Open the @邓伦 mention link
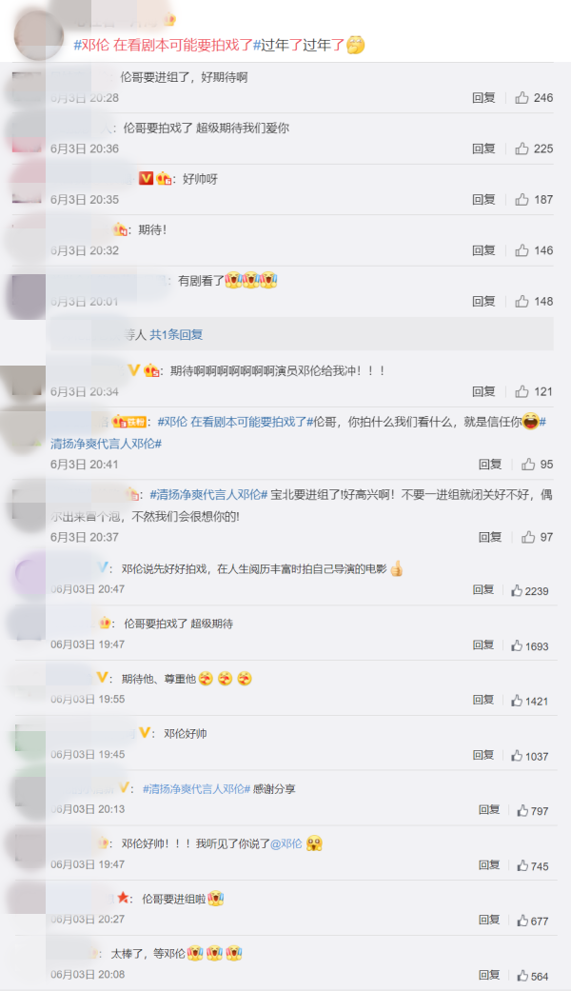 [286, 843]
